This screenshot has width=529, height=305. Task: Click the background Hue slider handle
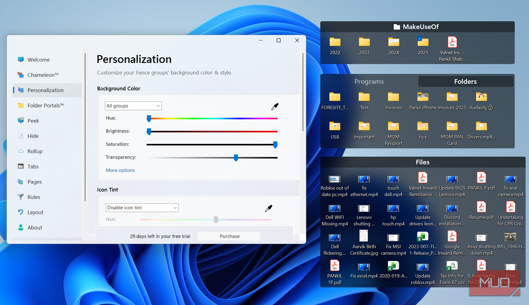[x=149, y=119]
